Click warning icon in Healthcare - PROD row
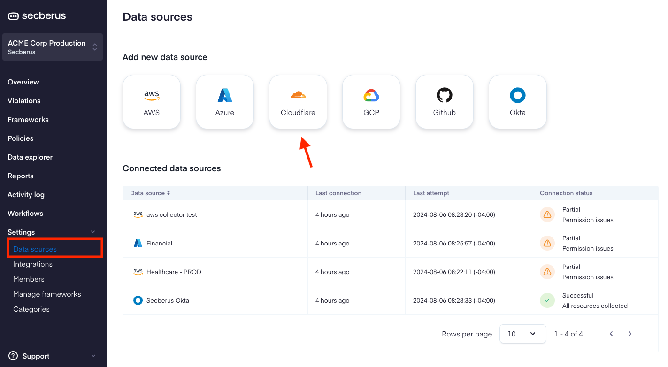 pyautogui.click(x=547, y=272)
